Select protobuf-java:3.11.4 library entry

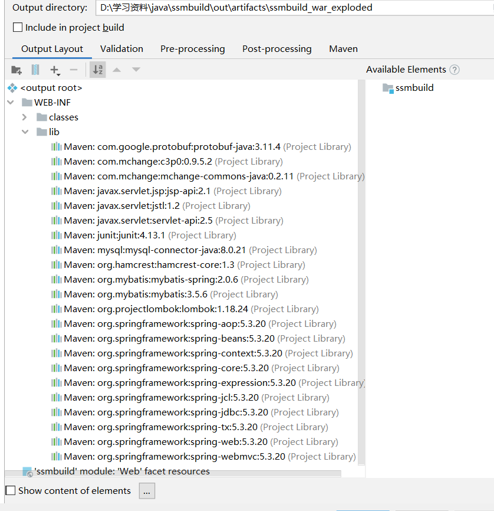[x=201, y=147]
